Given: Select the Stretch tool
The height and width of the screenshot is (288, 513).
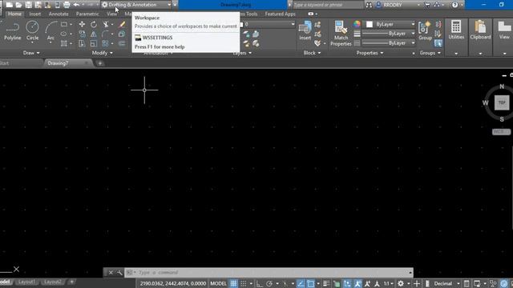Looking at the screenshot, I should pyautogui.click(x=82, y=43).
